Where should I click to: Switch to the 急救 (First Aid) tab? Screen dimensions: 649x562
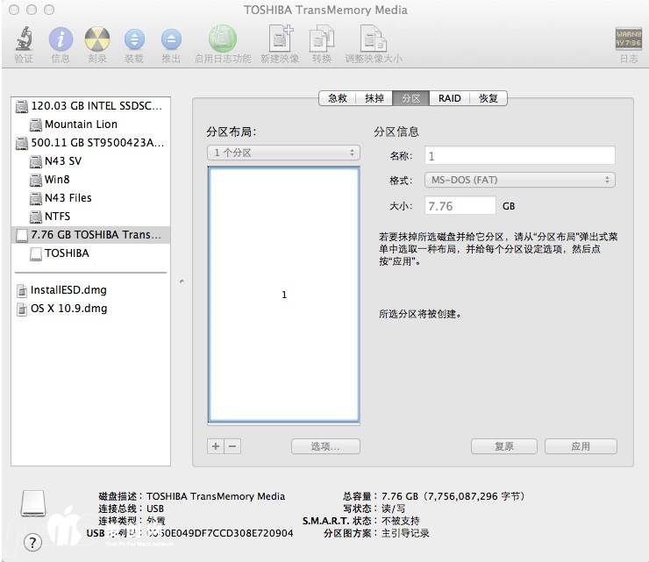click(338, 98)
